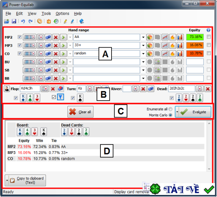Tick the checkbox right of MP2 equity
217x197 pixels.
tap(208, 37)
